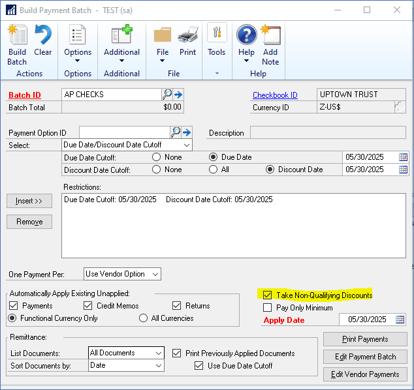Open the One Payment Per dropdown
Viewport: 414px width, 390px height.
[x=155, y=274]
